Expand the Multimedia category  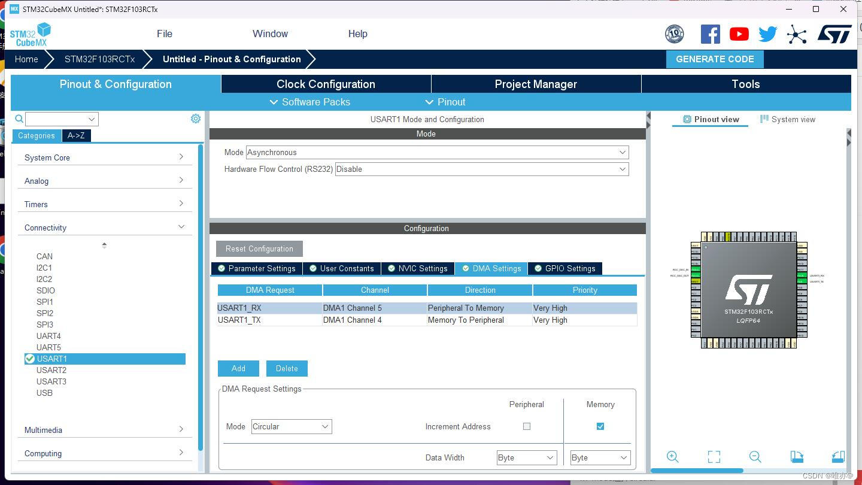tap(104, 430)
